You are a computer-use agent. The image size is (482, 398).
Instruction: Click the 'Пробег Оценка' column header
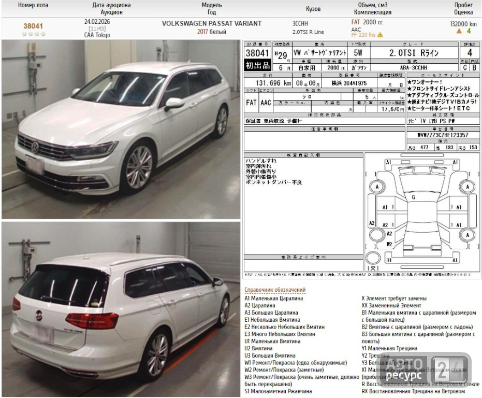tap(463, 9)
